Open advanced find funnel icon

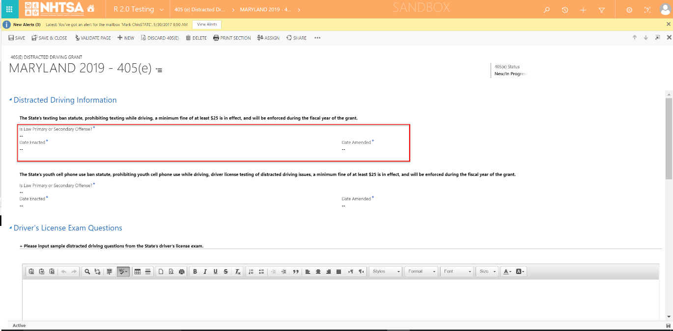click(x=602, y=10)
